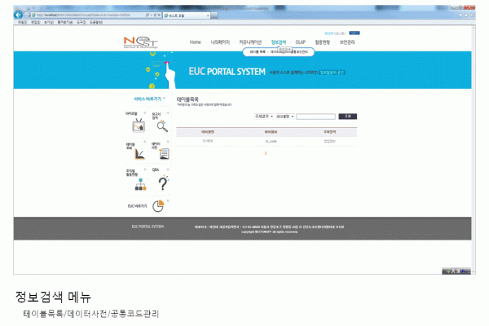The height and width of the screenshot is (326, 489).
Task: Open the magnifying glass report search icon
Action: [x=162, y=126]
